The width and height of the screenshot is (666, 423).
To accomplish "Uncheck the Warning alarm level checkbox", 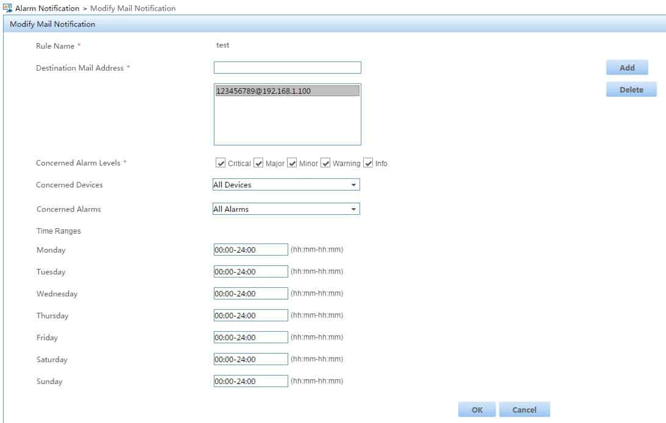I will [325, 163].
